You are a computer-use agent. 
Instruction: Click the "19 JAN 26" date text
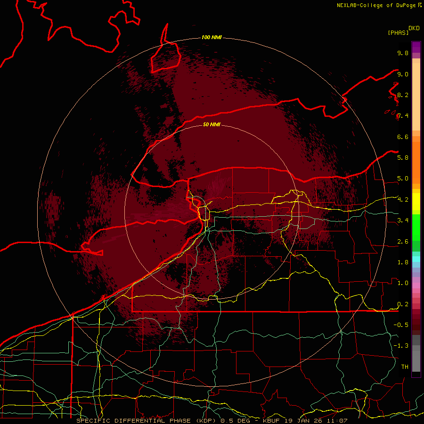304,421
